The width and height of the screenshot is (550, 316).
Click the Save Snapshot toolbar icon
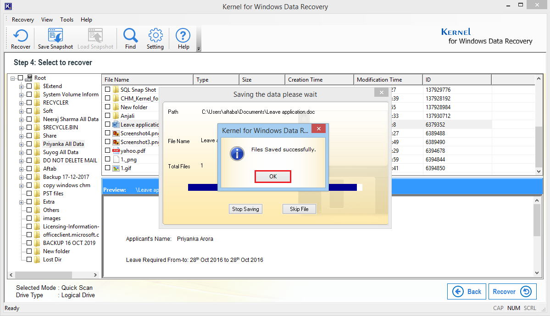click(x=56, y=35)
